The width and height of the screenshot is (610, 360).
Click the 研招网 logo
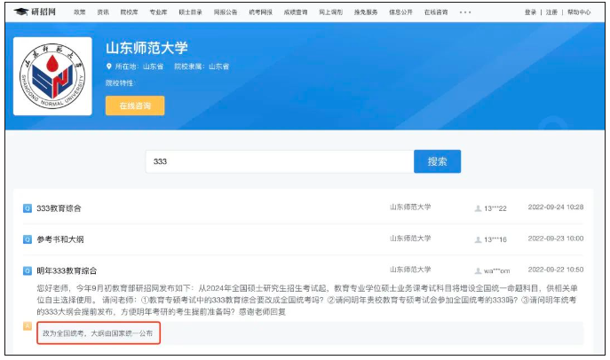(36, 12)
